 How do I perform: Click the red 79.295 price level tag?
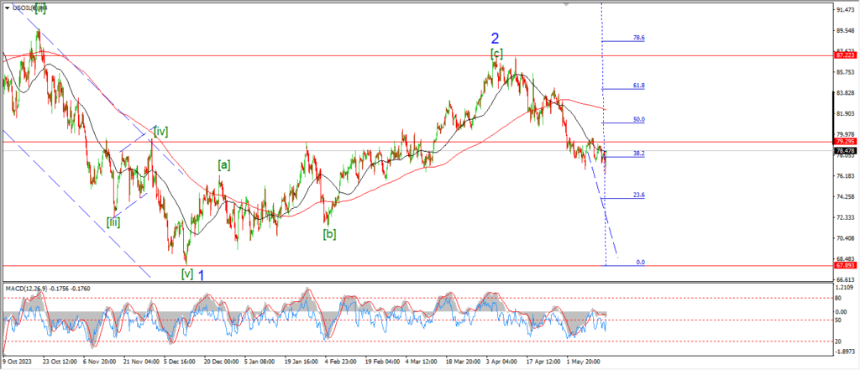(x=844, y=142)
